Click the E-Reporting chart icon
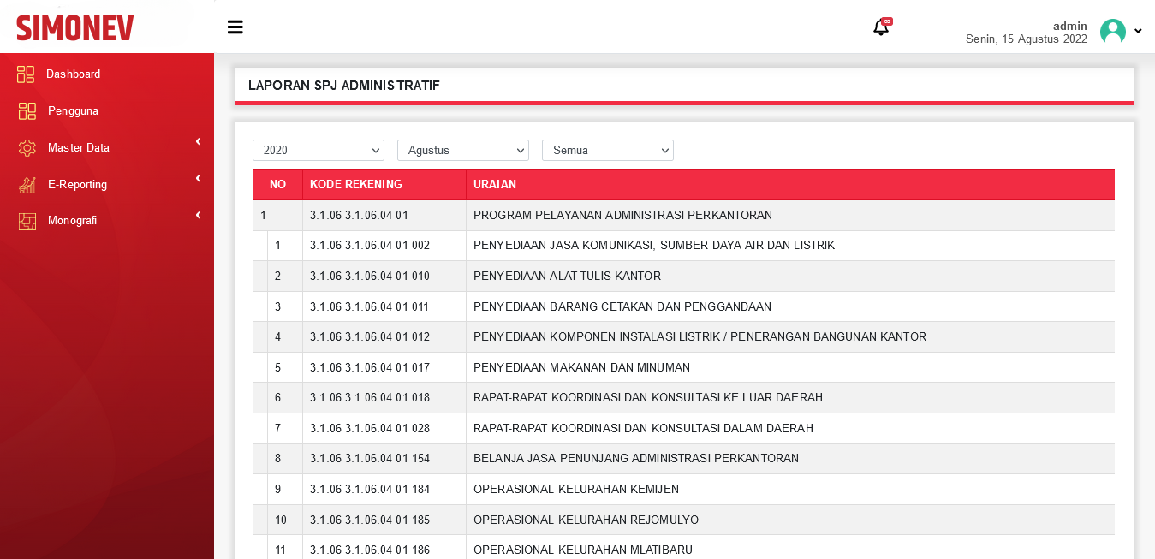The height and width of the screenshot is (559, 1155). point(27,185)
